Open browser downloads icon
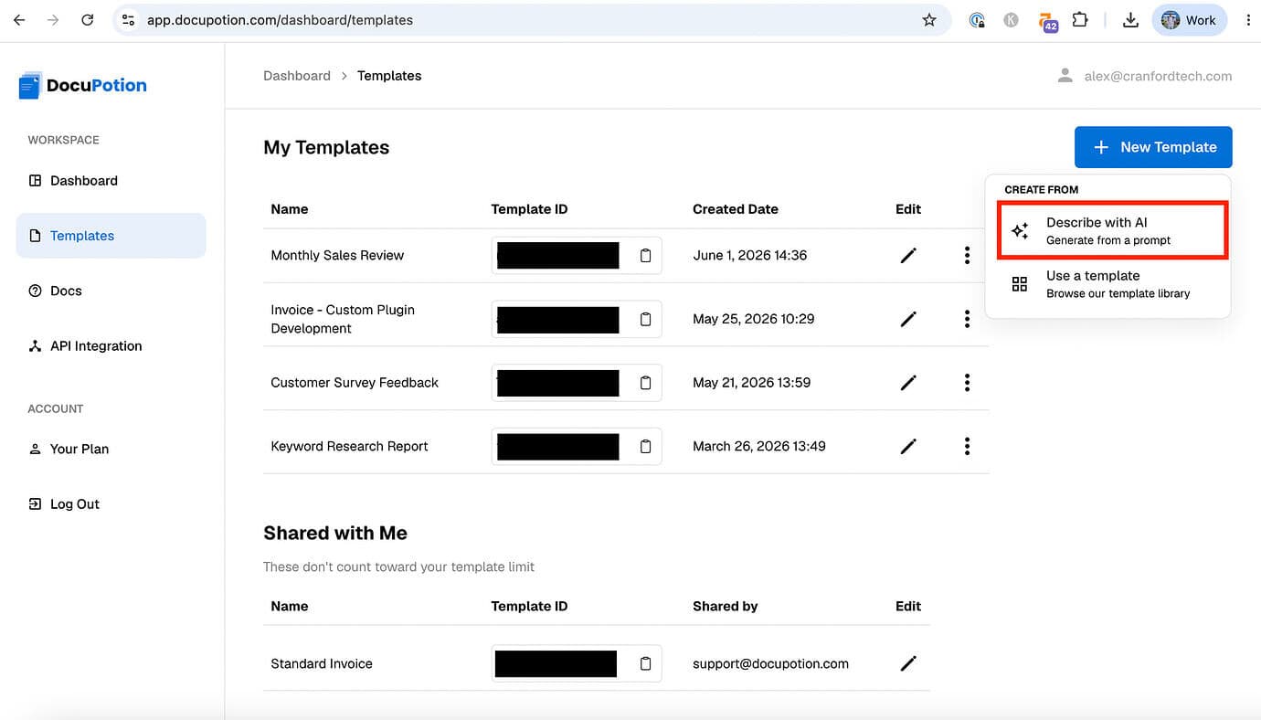 point(1130,19)
